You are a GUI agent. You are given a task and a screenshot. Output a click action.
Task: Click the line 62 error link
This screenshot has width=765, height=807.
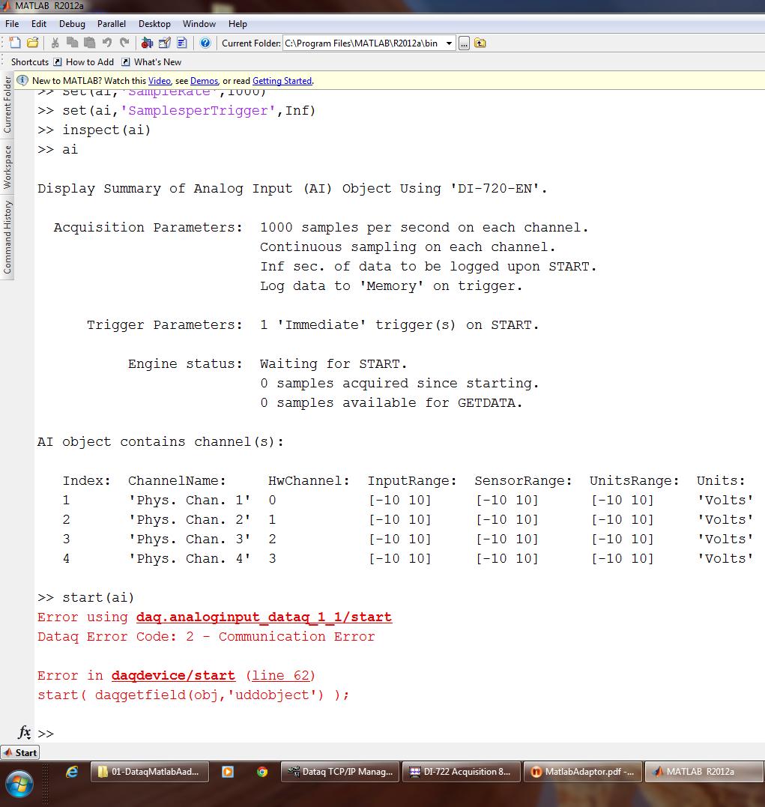coord(280,675)
